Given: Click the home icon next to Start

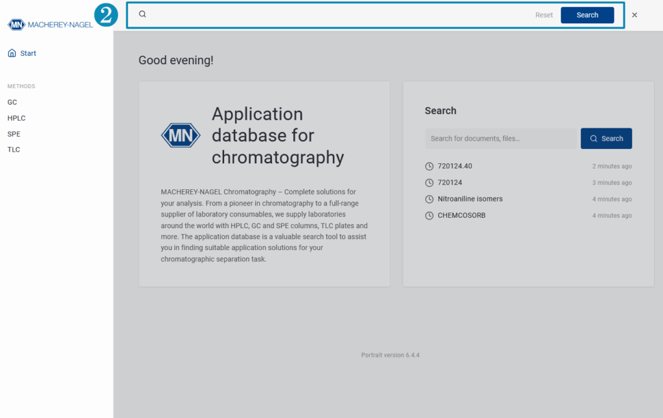Looking at the screenshot, I should (x=12, y=53).
